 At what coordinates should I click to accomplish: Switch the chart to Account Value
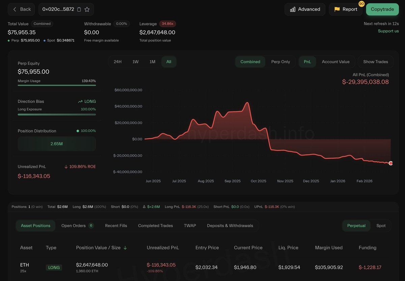click(336, 62)
